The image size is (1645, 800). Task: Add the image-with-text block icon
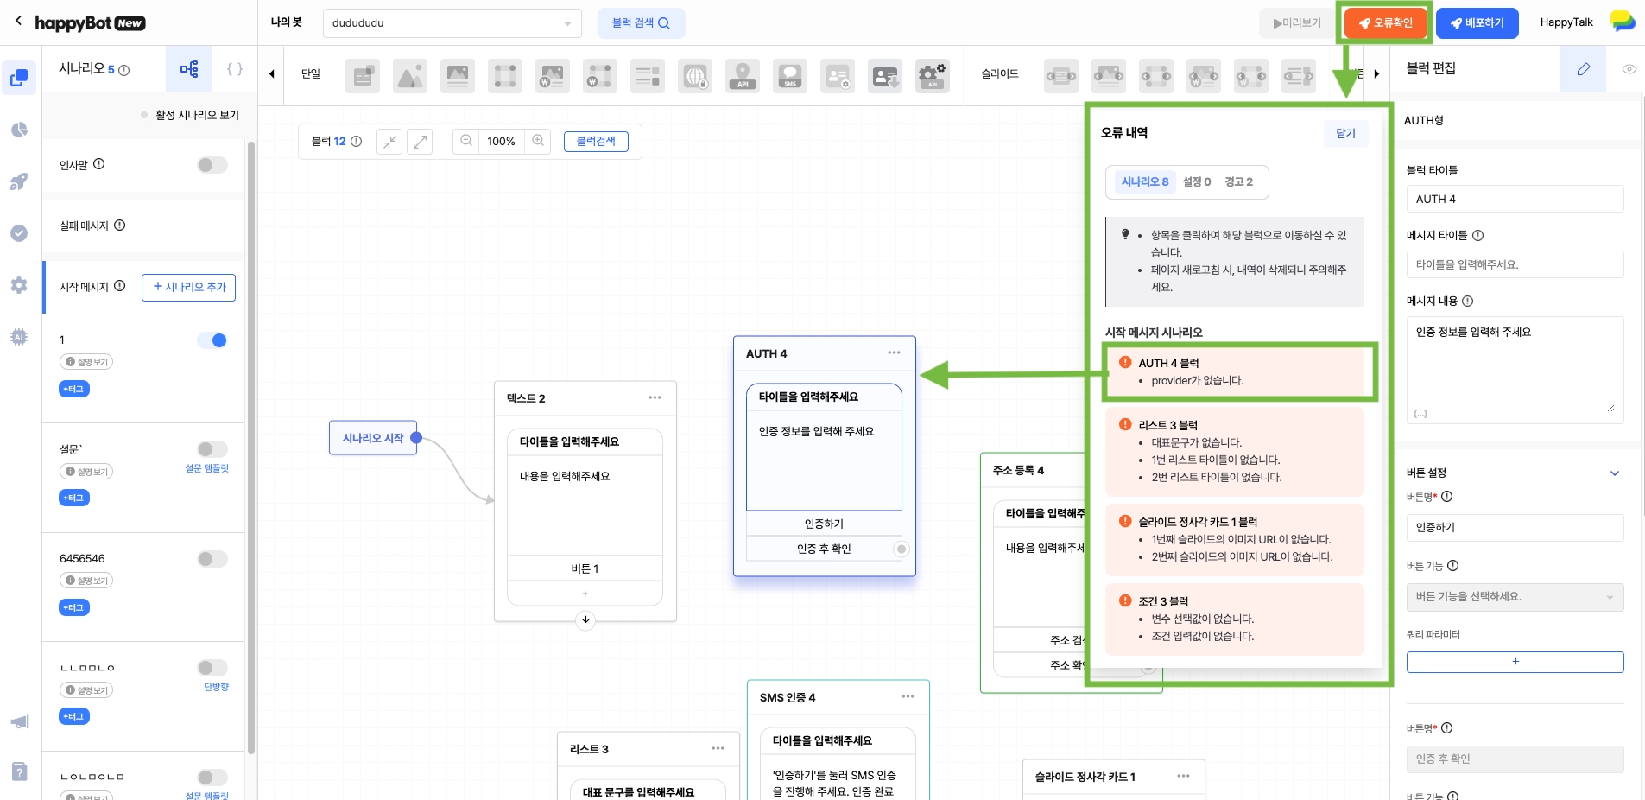tap(458, 76)
